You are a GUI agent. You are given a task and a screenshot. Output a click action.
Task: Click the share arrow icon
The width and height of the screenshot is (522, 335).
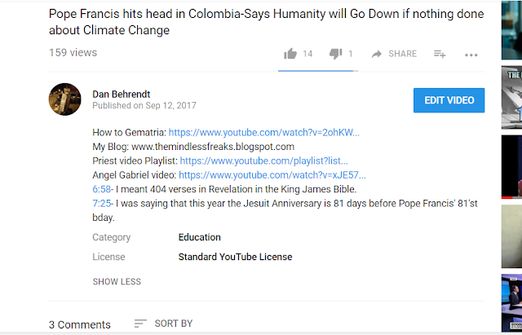377,54
